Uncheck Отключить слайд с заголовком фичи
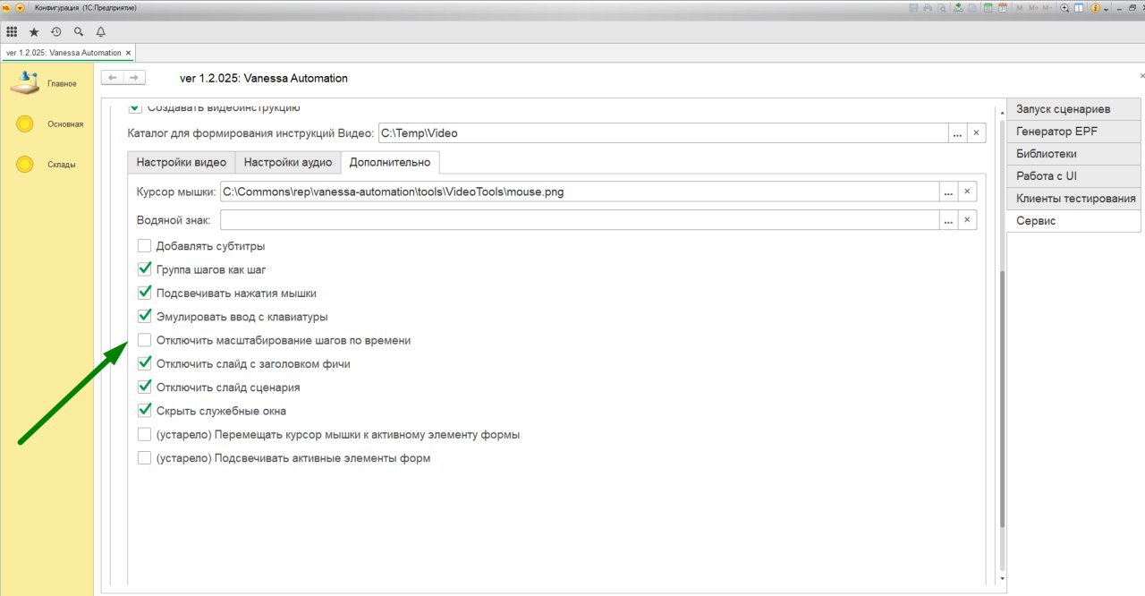Image resolution: width=1145 pixels, height=596 pixels. coord(144,363)
